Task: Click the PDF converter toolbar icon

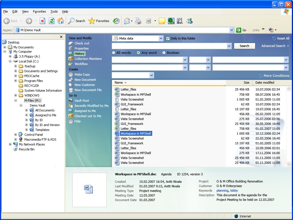Action: (271, 30)
